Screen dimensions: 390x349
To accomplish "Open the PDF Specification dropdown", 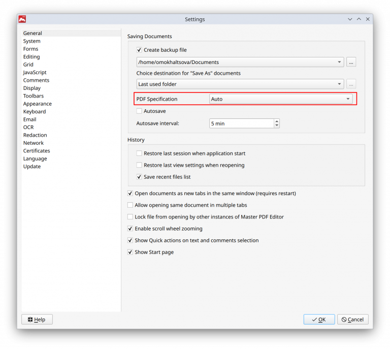I will click(x=281, y=99).
